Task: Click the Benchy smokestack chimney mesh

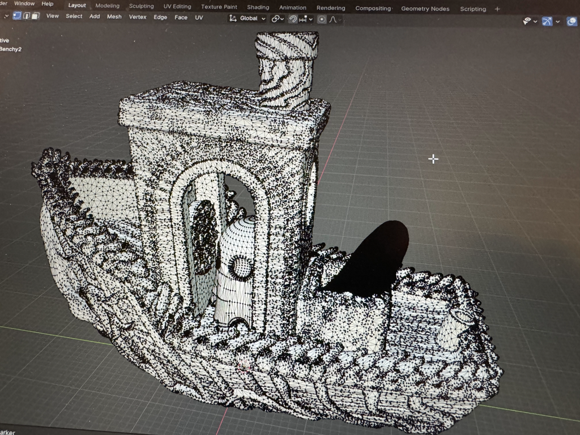Action: (x=287, y=70)
